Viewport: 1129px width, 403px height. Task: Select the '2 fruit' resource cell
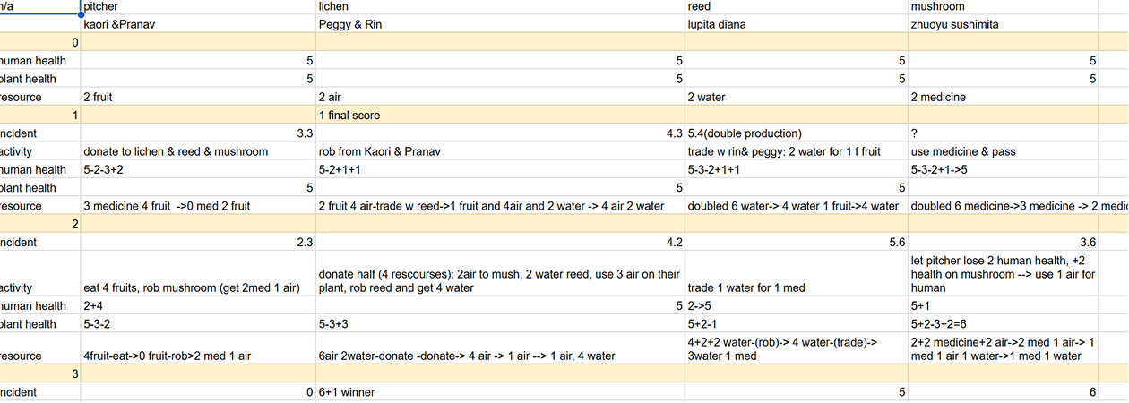[x=197, y=97]
